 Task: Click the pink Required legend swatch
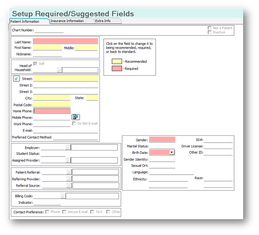point(116,69)
